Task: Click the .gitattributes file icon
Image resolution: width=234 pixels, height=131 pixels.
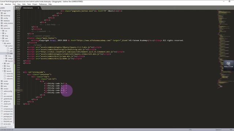Action: tap(2, 99)
